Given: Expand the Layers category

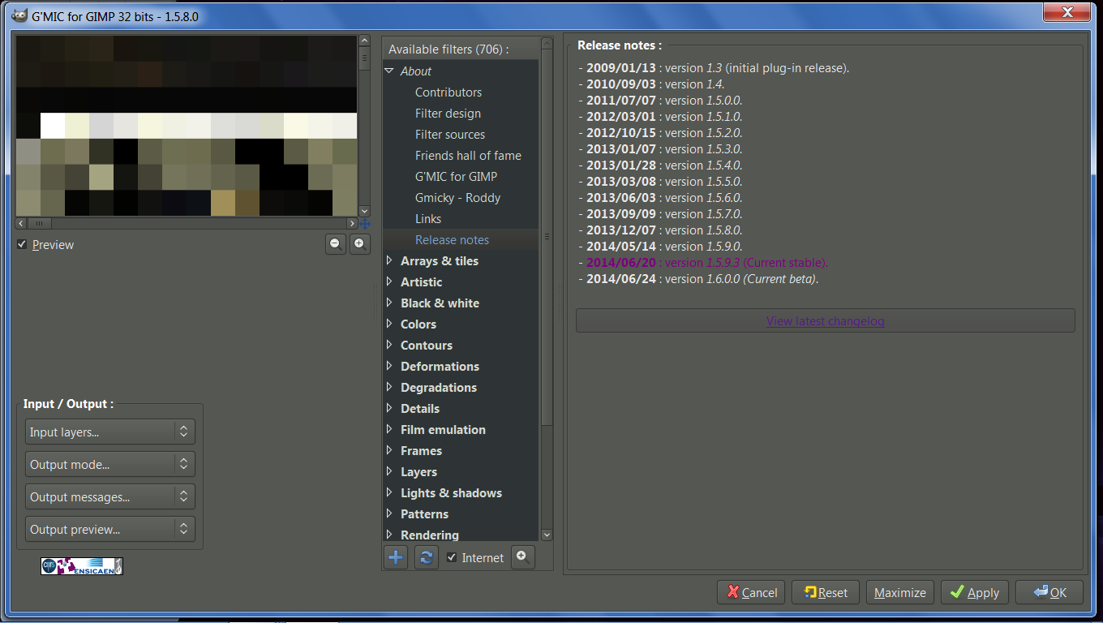Looking at the screenshot, I should [390, 471].
